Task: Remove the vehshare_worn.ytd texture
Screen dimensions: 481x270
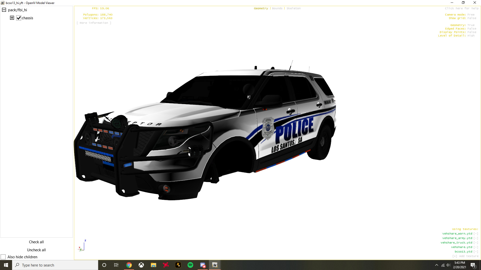Action: pyautogui.click(x=476, y=233)
